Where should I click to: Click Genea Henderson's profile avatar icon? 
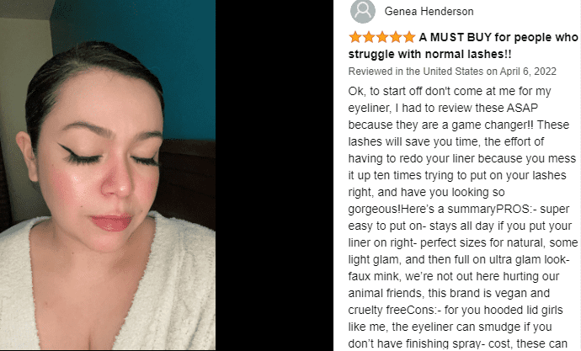(x=362, y=11)
